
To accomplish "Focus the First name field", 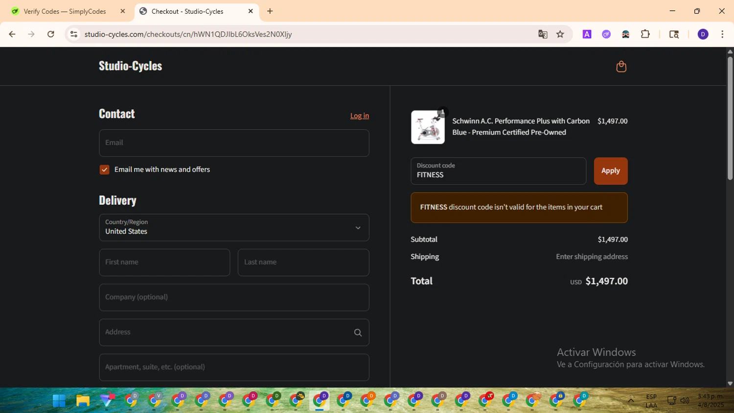I will pyautogui.click(x=164, y=263).
